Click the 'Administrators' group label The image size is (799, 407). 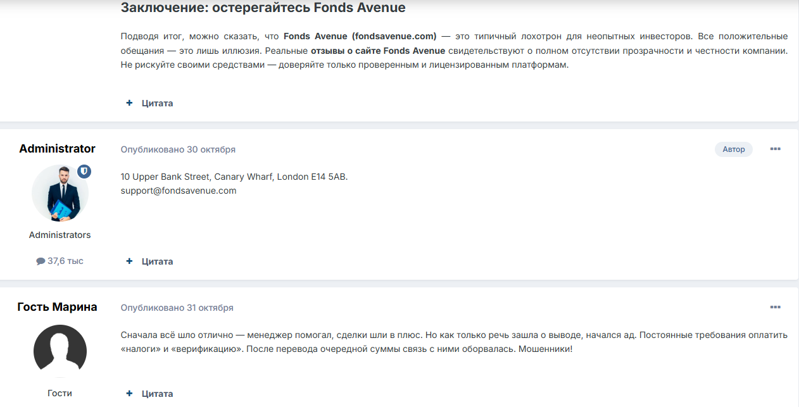point(59,234)
